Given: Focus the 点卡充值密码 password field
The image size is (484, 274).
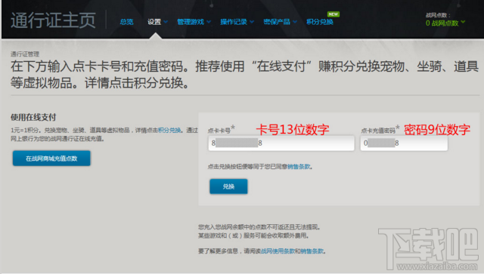Looking at the screenshot, I should pos(404,143).
